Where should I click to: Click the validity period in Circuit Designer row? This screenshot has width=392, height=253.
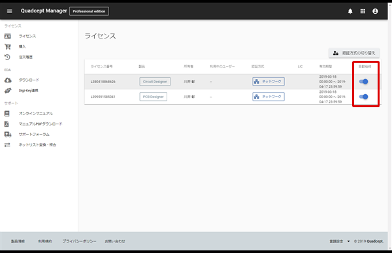333,82
